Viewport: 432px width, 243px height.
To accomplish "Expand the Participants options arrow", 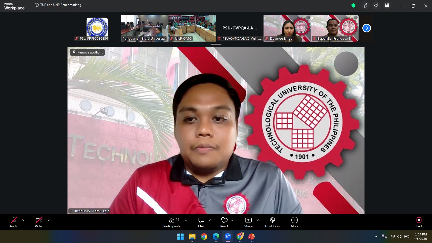I will click(x=186, y=220).
